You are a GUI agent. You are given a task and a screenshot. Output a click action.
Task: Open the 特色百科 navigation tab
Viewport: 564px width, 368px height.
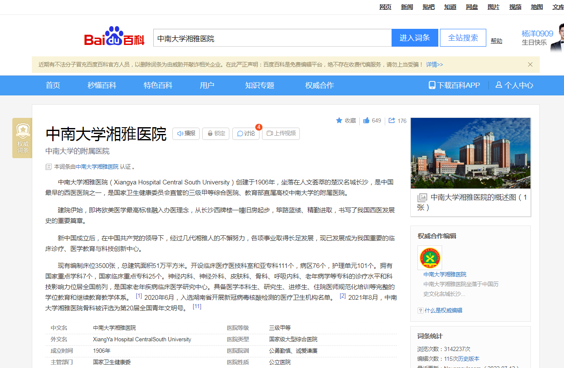[158, 85]
